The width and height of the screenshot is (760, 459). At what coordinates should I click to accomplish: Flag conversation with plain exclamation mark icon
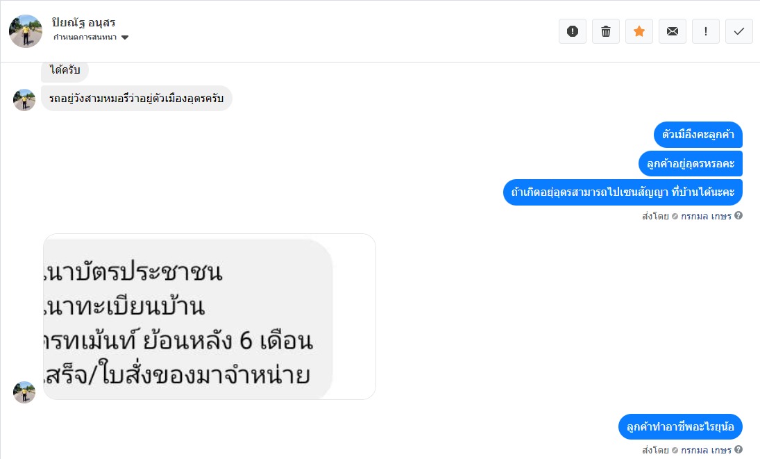pyautogui.click(x=706, y=31)
